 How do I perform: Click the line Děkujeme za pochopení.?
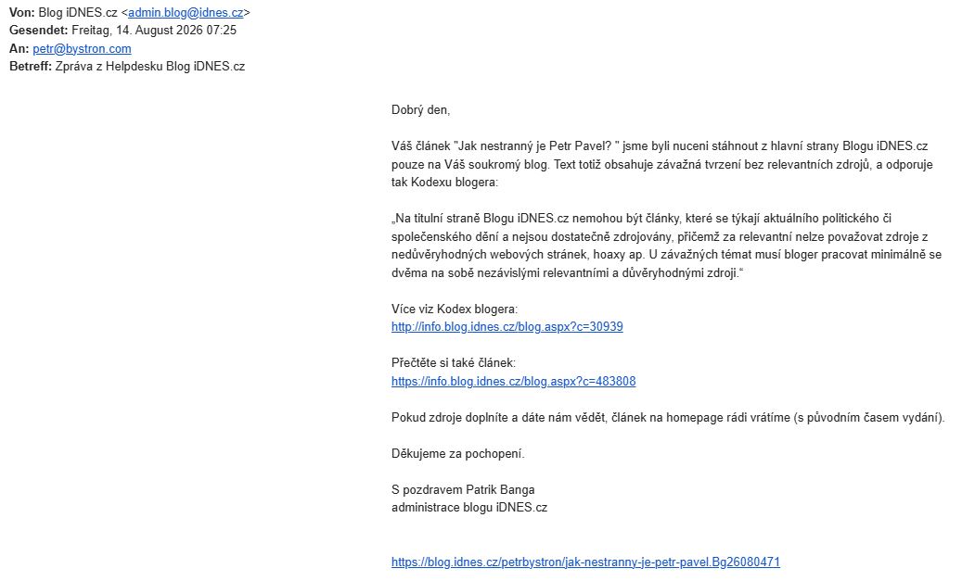point(457,453)
